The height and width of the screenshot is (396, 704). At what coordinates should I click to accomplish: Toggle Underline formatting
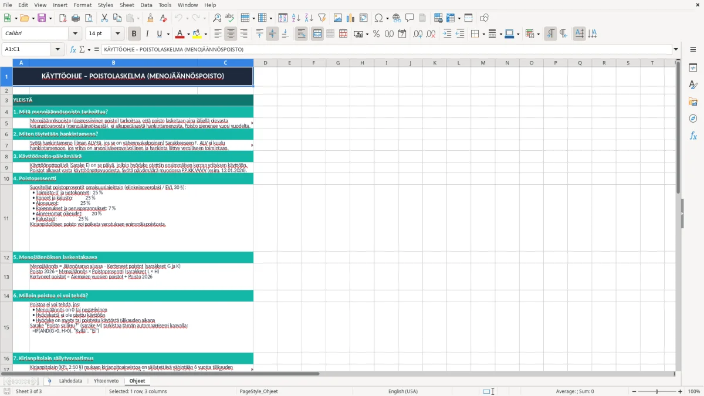pos(159,34)
